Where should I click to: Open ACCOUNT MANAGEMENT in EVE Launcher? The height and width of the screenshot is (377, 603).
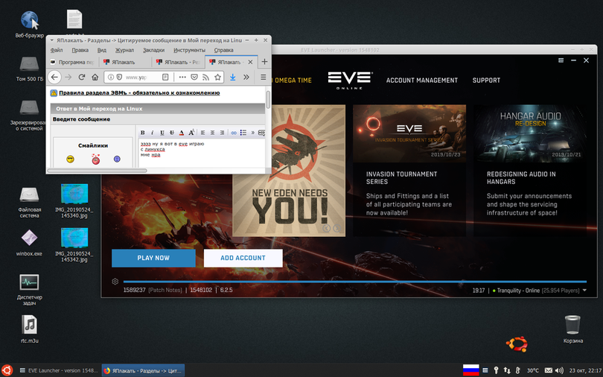pos(422,80)
